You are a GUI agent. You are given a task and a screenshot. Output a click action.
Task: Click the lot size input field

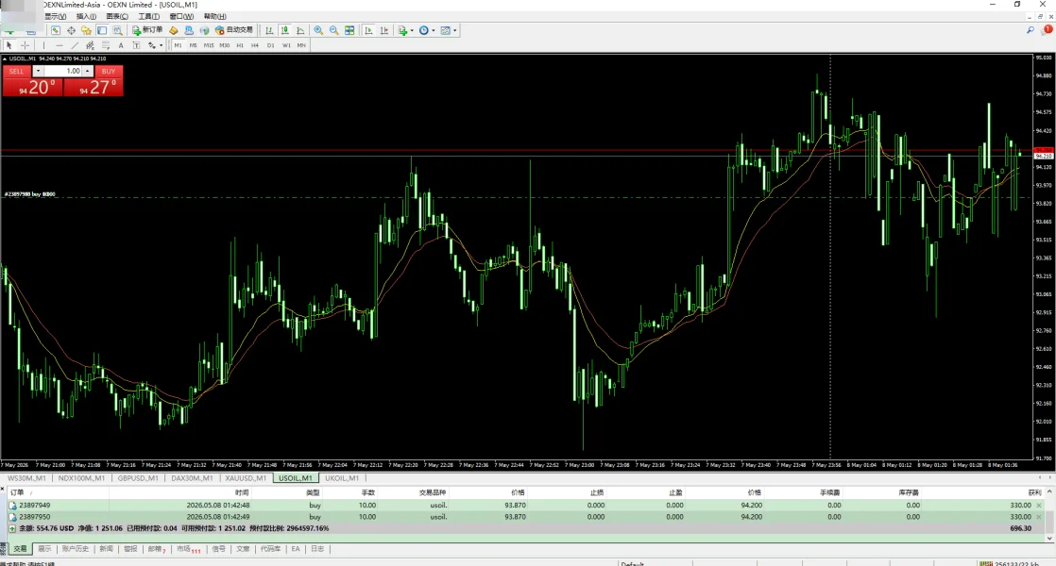point(62,72)
